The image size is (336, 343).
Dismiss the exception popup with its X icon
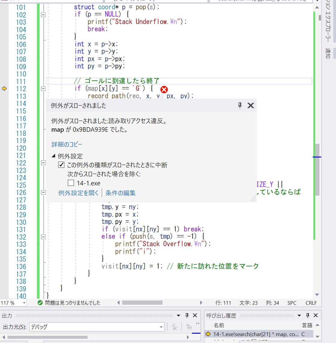tap(250, 105)
